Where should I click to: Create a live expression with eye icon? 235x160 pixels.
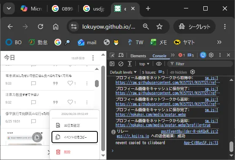point(159,64)
